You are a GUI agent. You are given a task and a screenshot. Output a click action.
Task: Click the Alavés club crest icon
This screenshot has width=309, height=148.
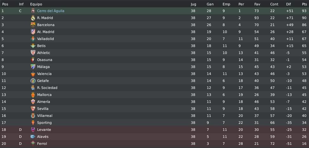[33, 137]
